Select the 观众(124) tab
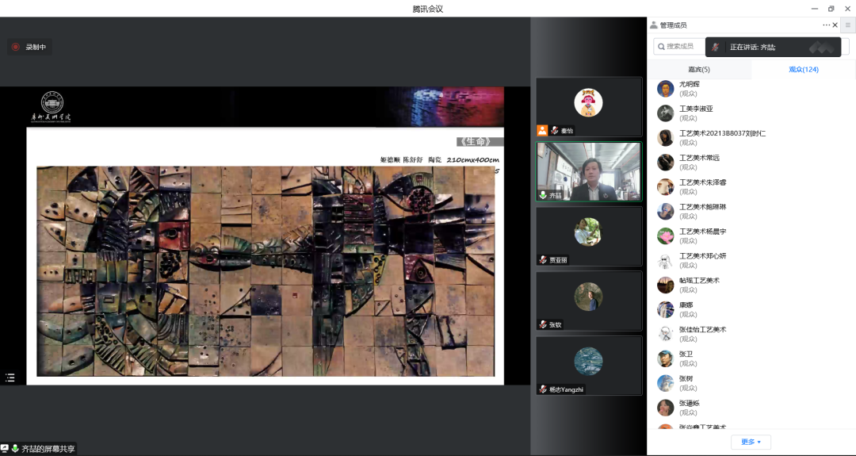The width and height of the screenshot is (856, 456). coord(803,70)
